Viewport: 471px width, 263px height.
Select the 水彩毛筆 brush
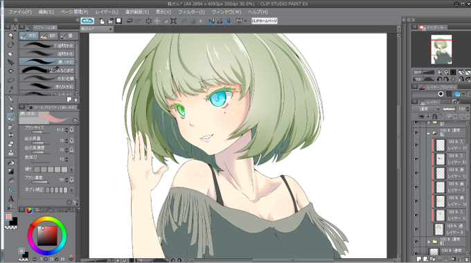[x=47, y=78]
